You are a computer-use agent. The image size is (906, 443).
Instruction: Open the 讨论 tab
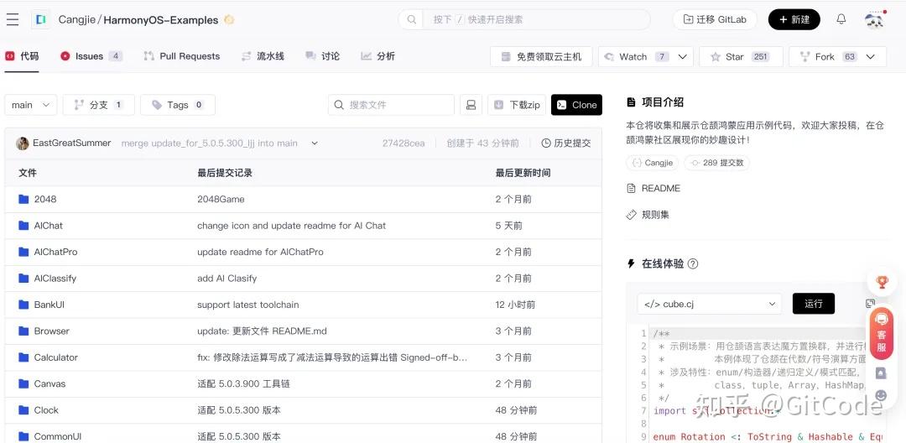tap(322, 56)
